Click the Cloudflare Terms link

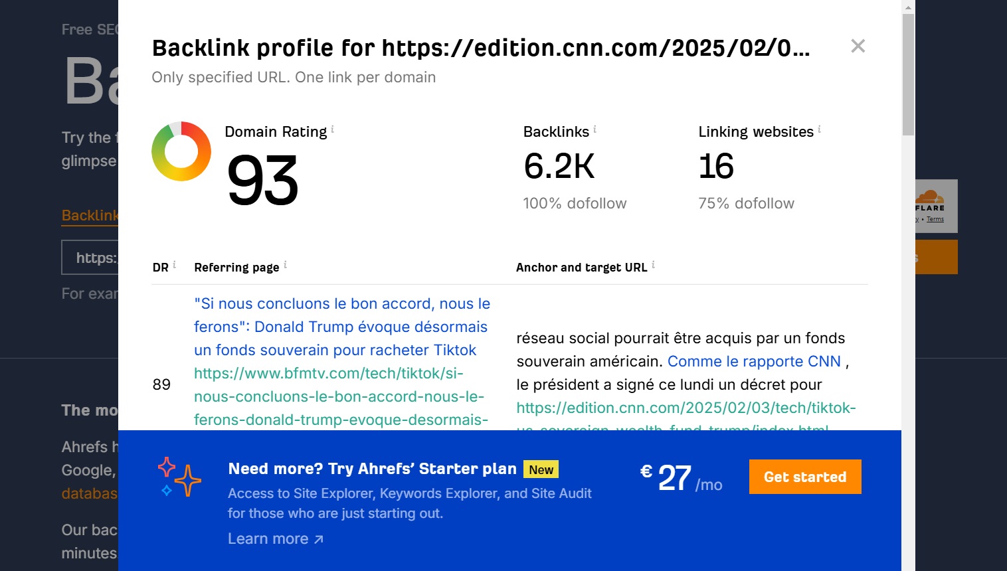tap(934, 219)
